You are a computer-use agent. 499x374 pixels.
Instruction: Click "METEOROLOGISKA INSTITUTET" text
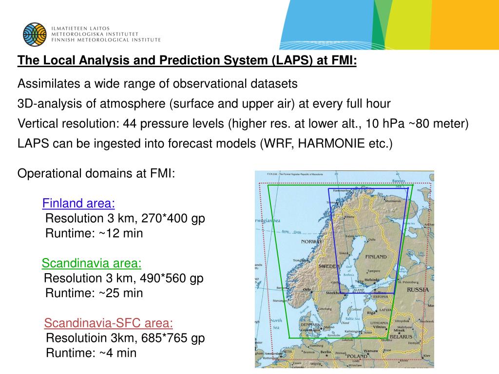coord(95,35)
